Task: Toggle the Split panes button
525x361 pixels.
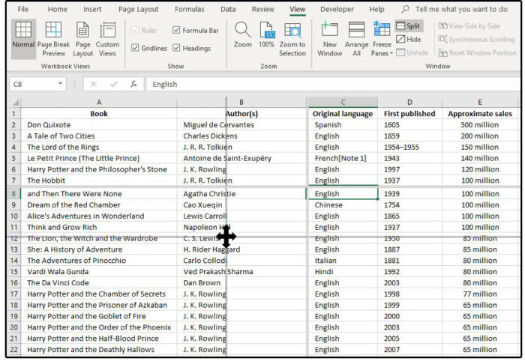Action: click(x=409, y=25)
